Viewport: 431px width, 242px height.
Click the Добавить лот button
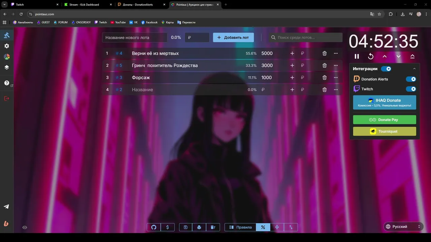point(233,37)
